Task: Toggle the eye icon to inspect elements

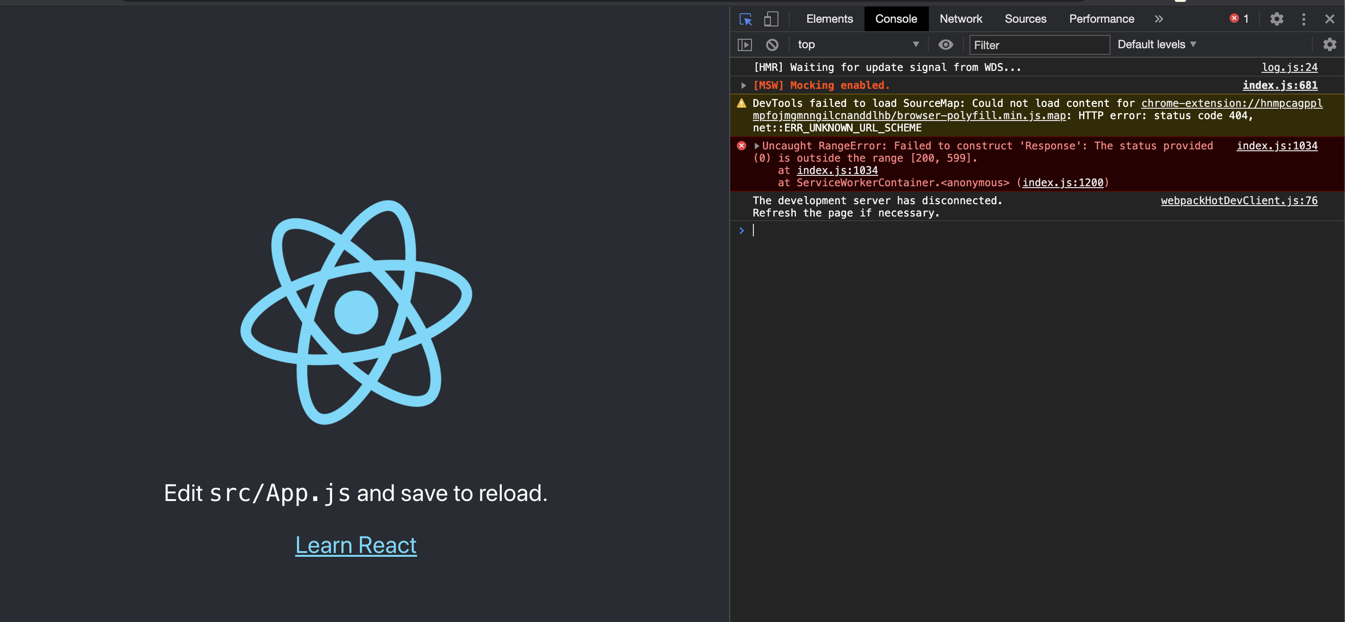Action: tap(945, 43)
